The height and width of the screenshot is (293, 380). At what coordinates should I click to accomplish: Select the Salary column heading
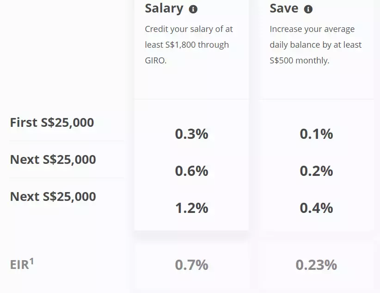coord(164,8)
